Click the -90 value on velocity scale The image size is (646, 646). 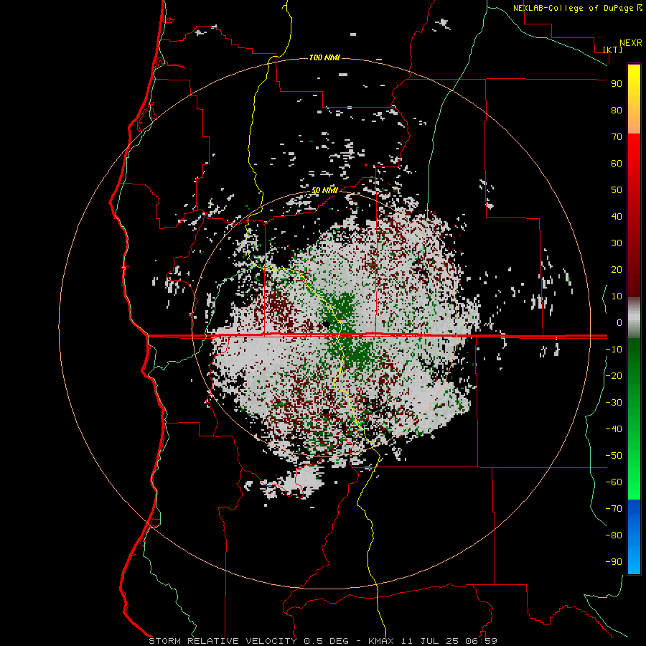click(x=614, y=562)
